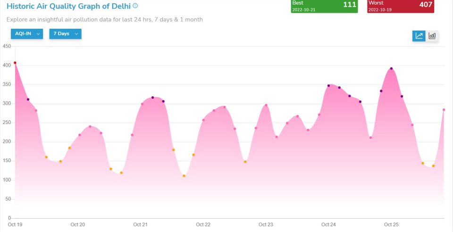Open the 7 Days range dropdown
453x232 pixels.
pyautogui.click(x=65, y=34)
